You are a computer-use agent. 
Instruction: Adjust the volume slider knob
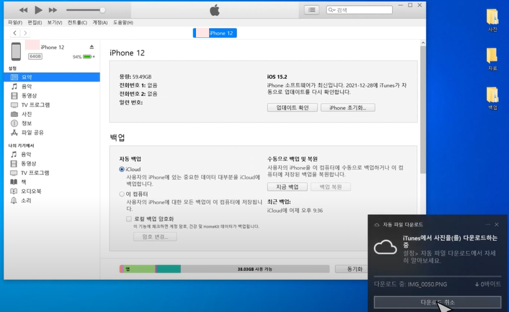pos(102,10)
